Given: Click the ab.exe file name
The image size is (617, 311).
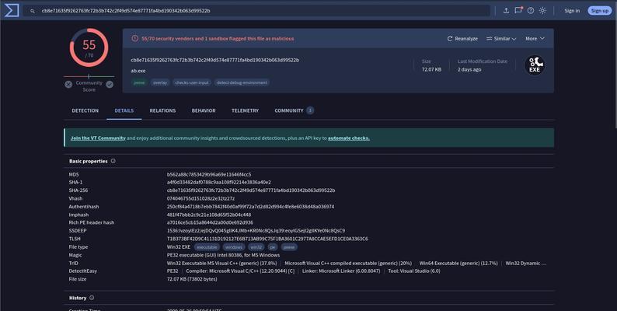Looking at the screenshot, I should click(x=138, y=71).
